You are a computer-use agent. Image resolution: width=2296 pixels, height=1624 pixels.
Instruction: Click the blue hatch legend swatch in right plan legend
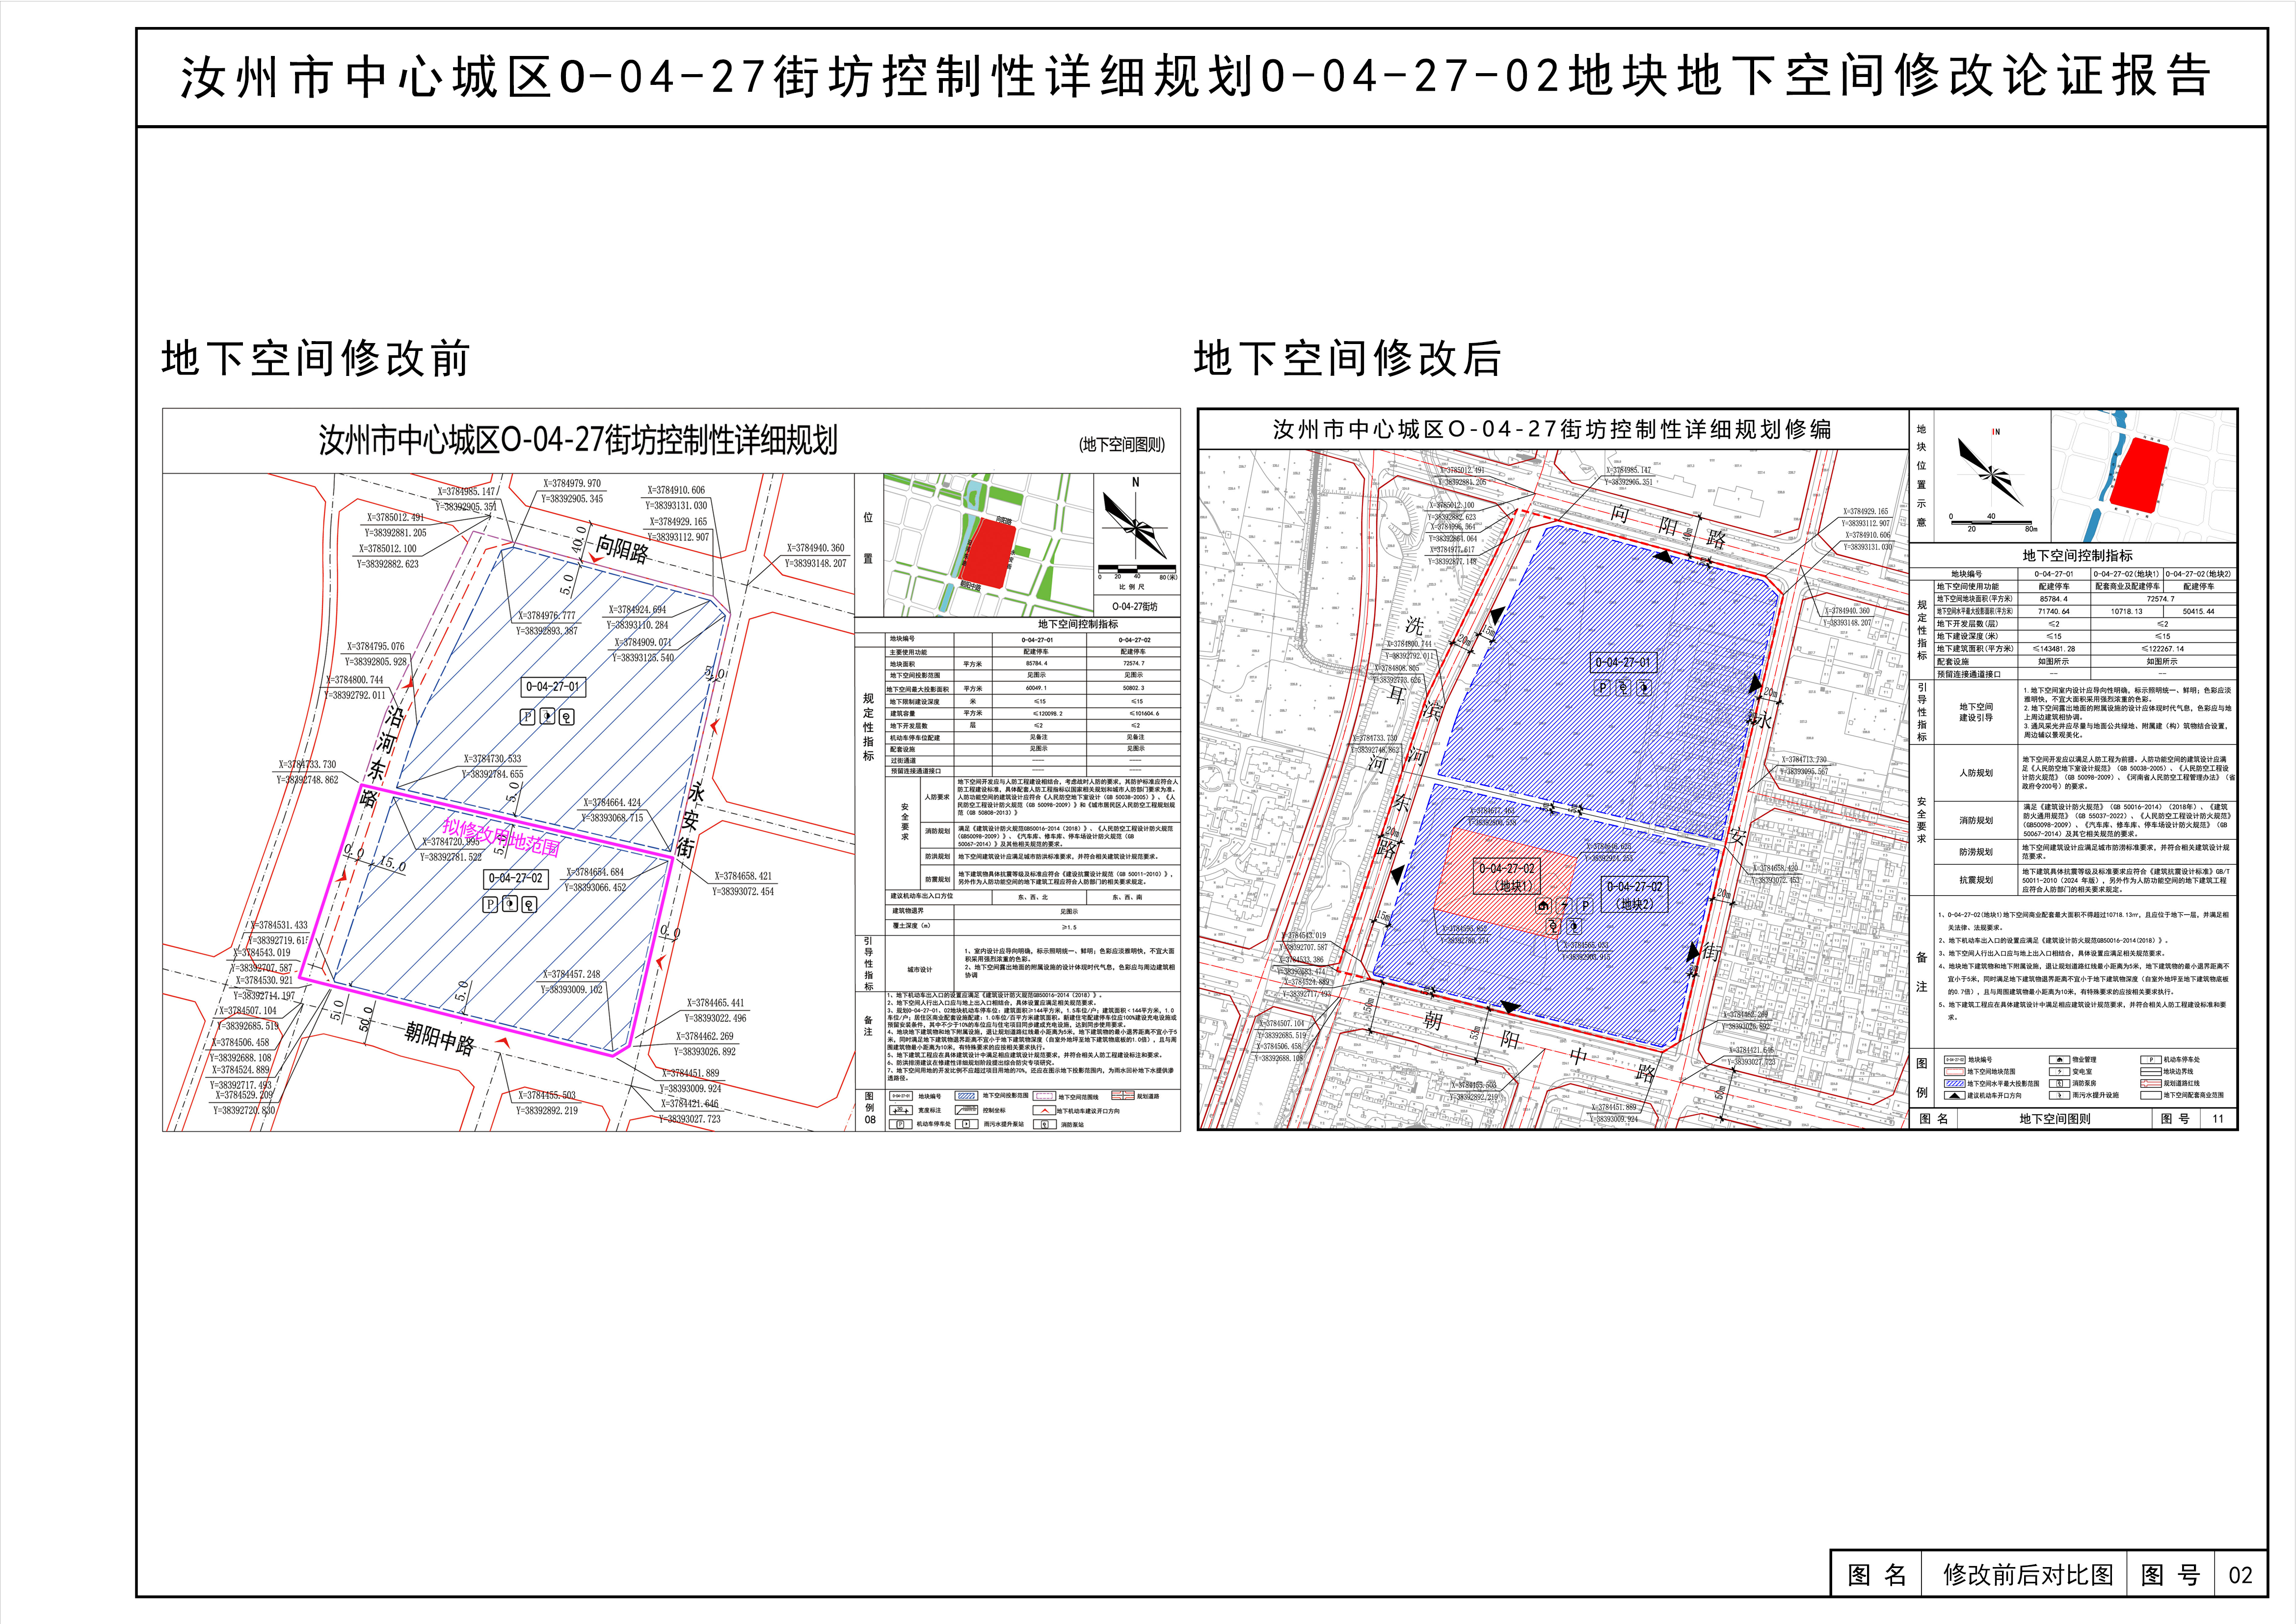(x=1954, y=1083)
